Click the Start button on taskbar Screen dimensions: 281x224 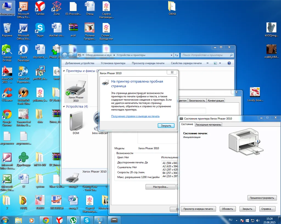[5, 220]
